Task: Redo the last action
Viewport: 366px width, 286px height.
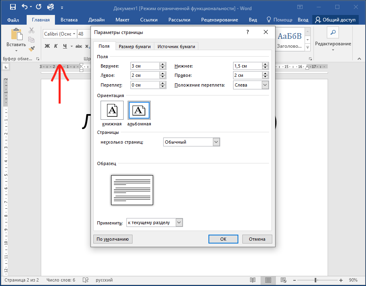Action: click(x=38, y=7)
